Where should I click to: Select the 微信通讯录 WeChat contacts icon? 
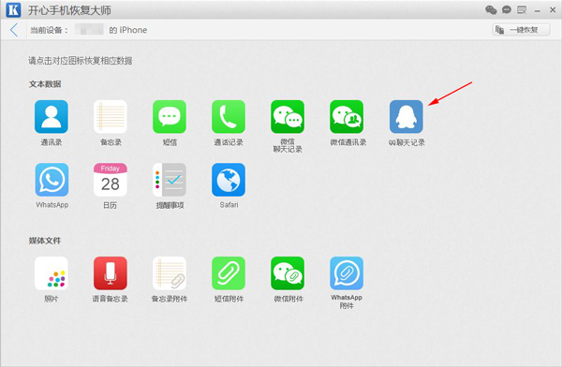(347, 116)
